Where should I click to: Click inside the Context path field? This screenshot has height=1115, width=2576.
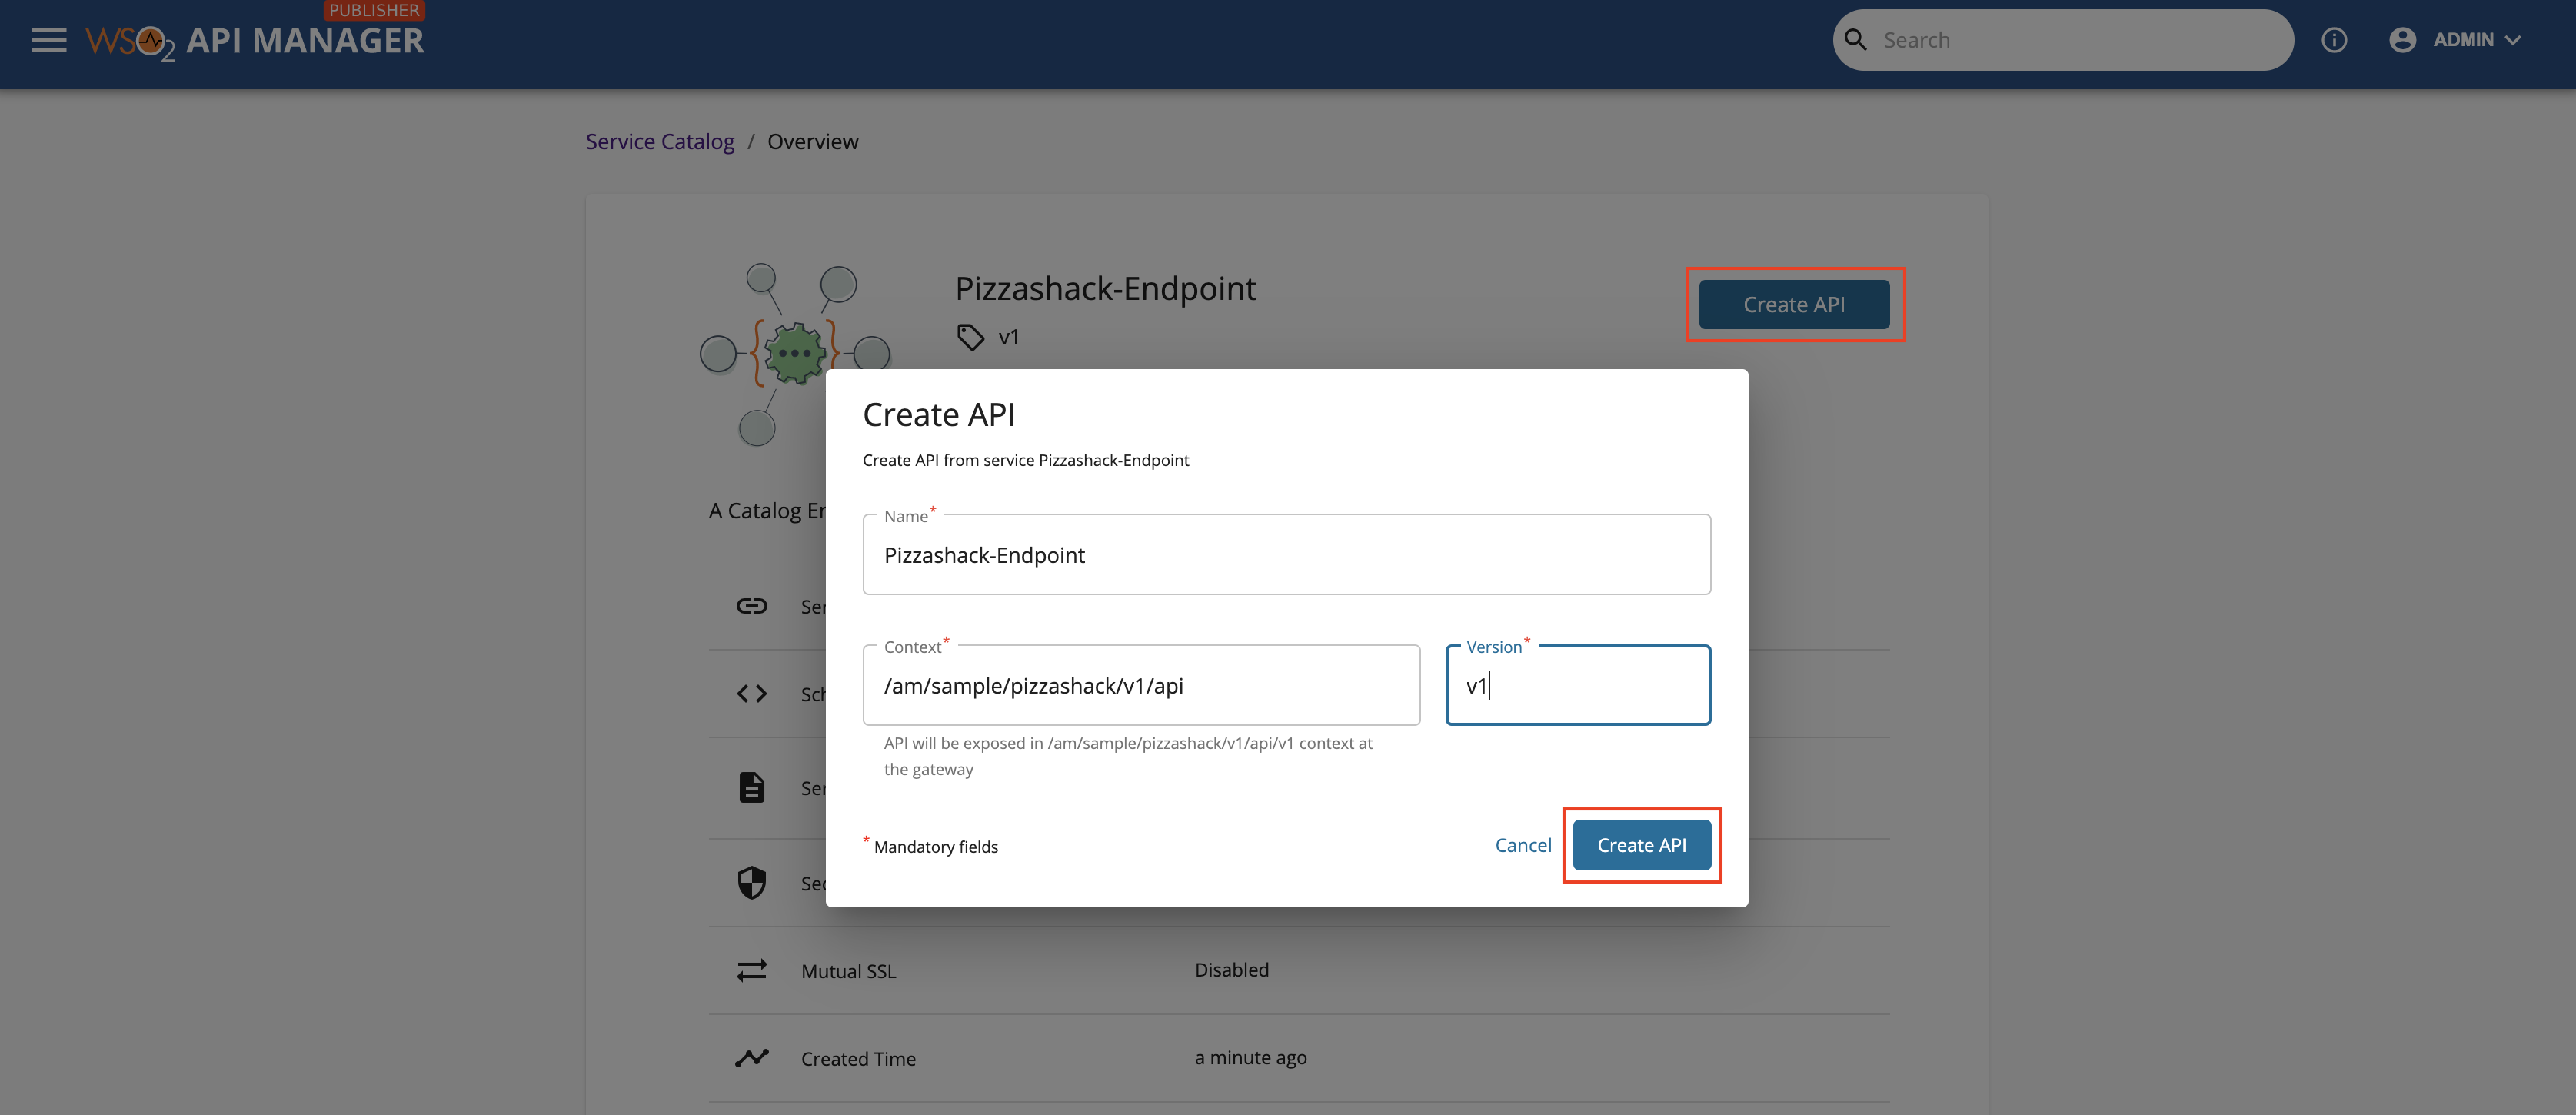tap(1141, 685)
